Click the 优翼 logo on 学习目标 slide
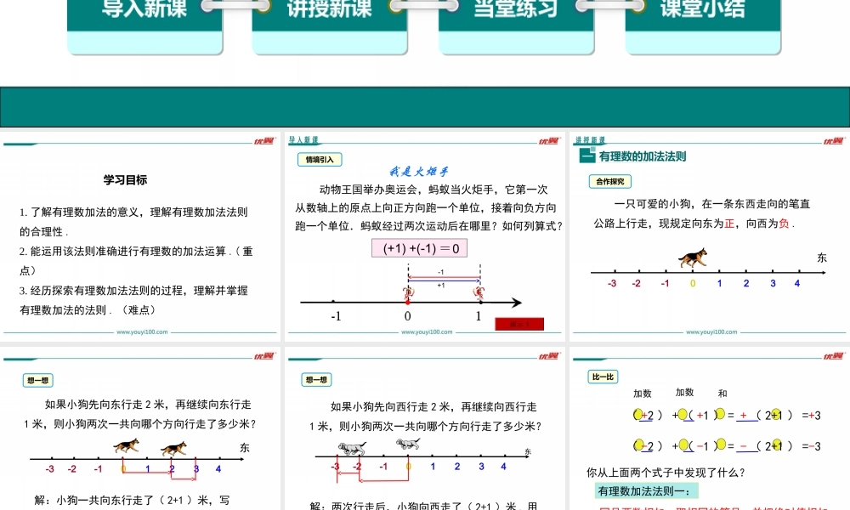This screenshot has height=510, width=850. (x=263, y=141)
